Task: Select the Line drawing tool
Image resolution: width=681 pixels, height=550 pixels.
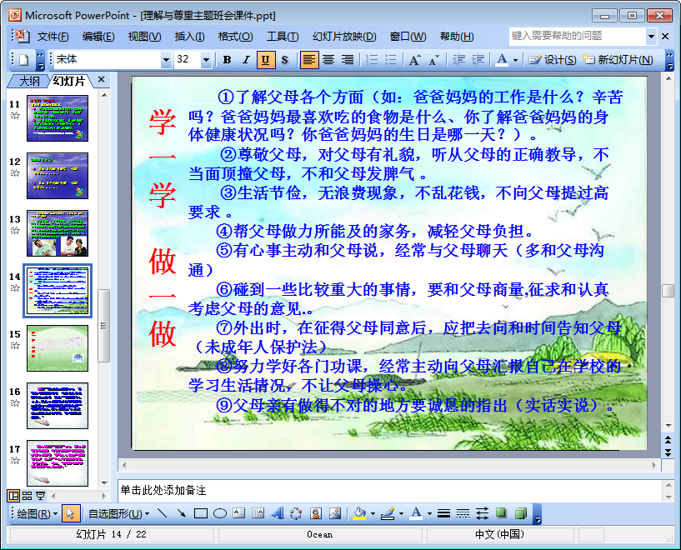Action: pos(163,514)
